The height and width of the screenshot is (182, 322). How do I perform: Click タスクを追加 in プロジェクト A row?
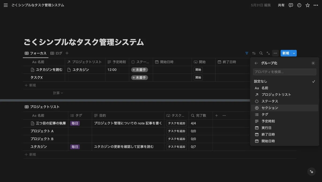click(177, 131)
